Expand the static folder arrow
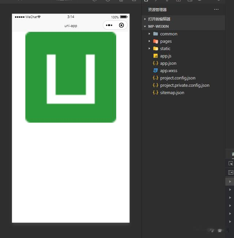The height and width of the screenshot is (238, 234). pos(149,48)
